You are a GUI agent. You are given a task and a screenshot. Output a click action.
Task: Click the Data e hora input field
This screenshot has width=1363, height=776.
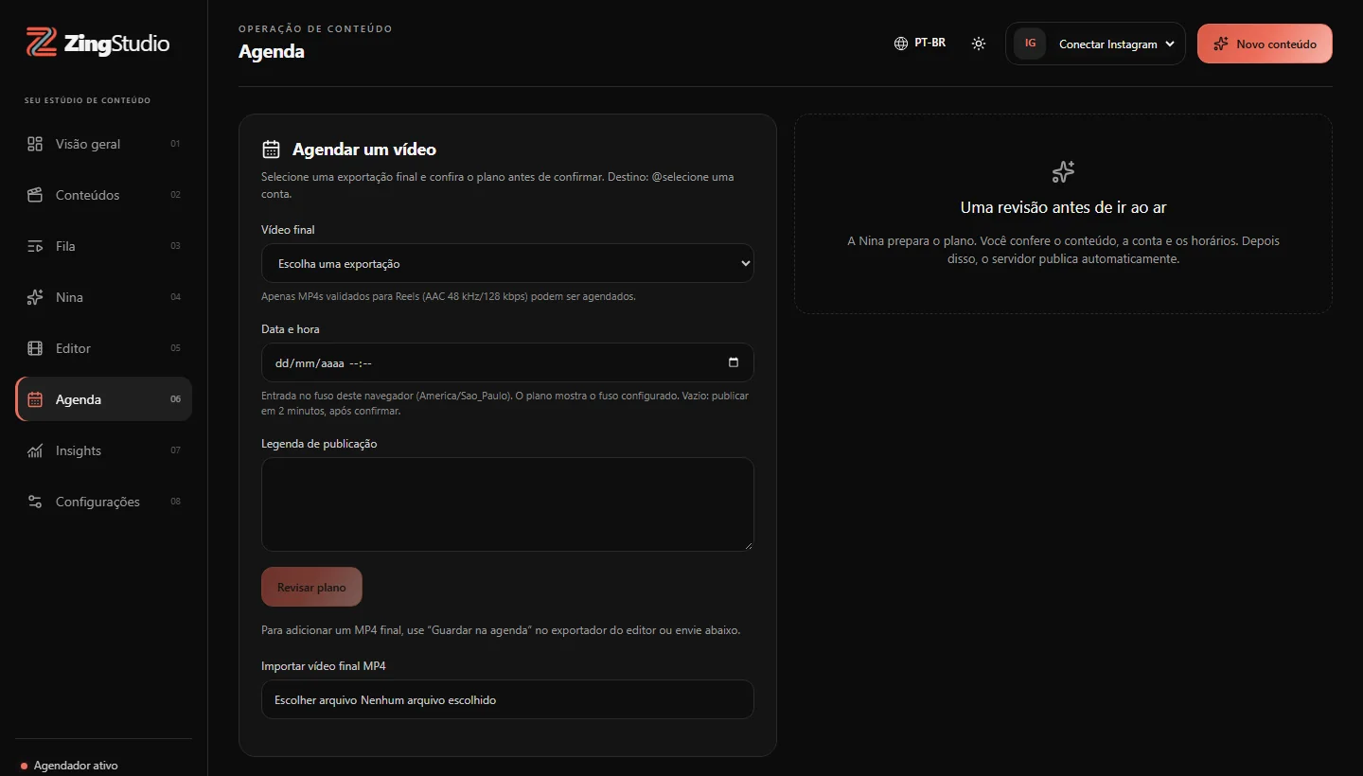point(507,362)
